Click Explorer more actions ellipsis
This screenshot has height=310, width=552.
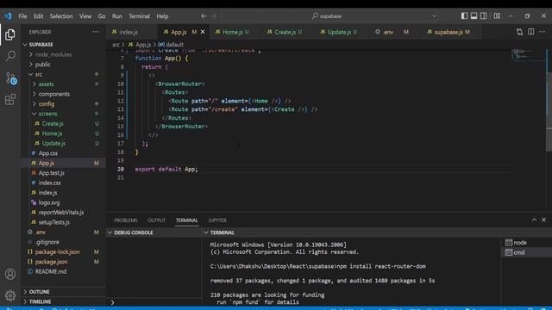pyautogui.click(x=96, y=32)
